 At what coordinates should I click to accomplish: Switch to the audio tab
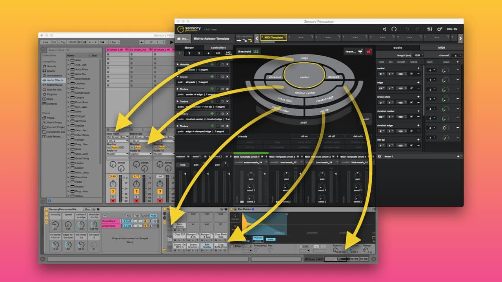click(398, 48)
